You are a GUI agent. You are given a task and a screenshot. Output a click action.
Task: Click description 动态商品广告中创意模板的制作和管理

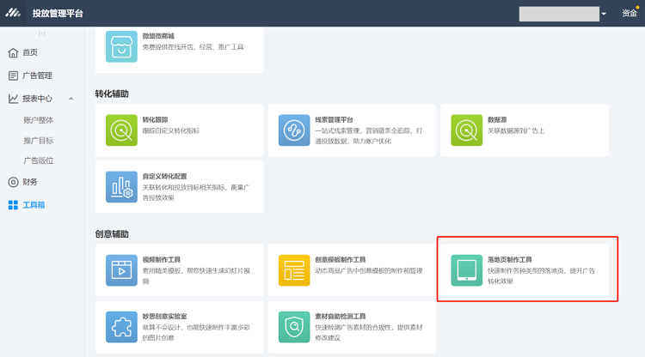(x=369, y=271)
